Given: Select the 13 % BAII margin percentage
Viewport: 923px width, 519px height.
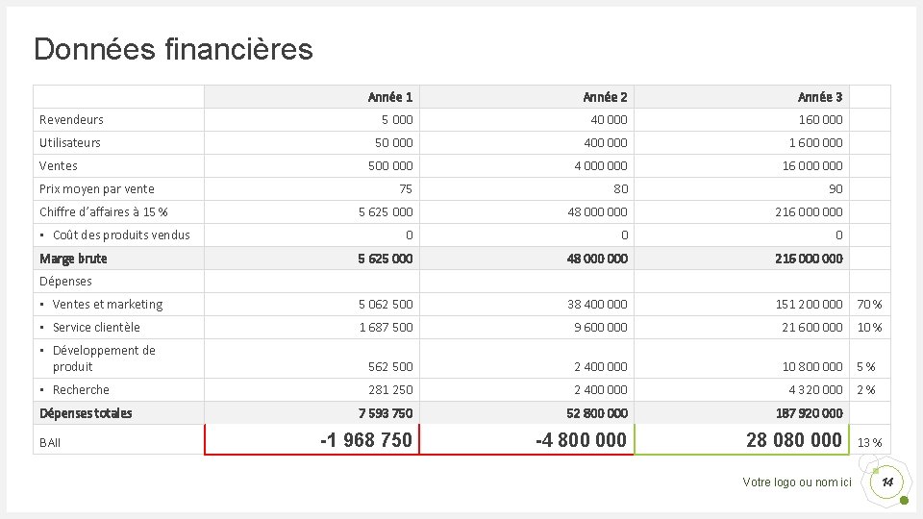Looking at the screenshot, I should [870, 443].
